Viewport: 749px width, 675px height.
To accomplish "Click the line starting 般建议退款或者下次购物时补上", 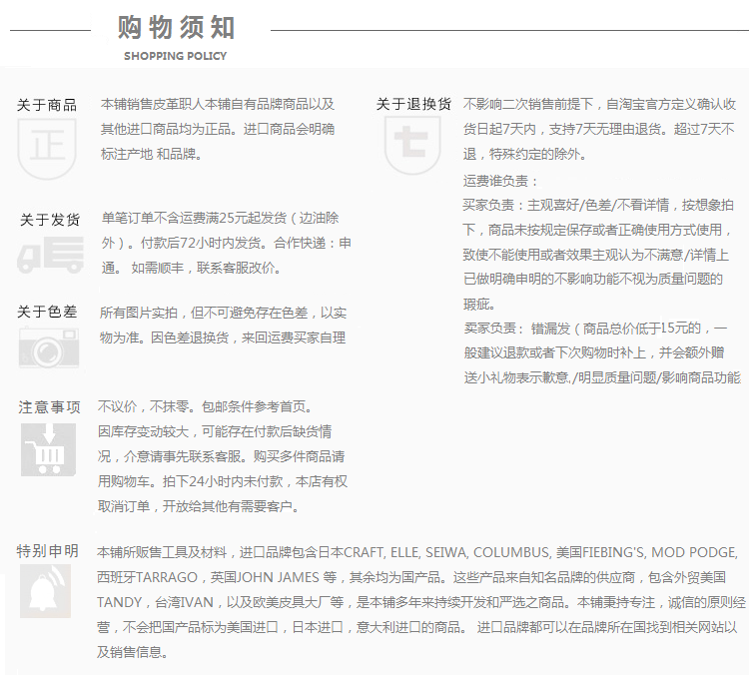I will tap(594, 353).
